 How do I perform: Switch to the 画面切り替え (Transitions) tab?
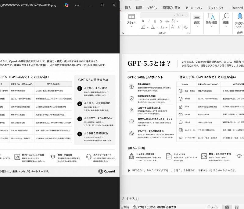(x=171, y=8)
